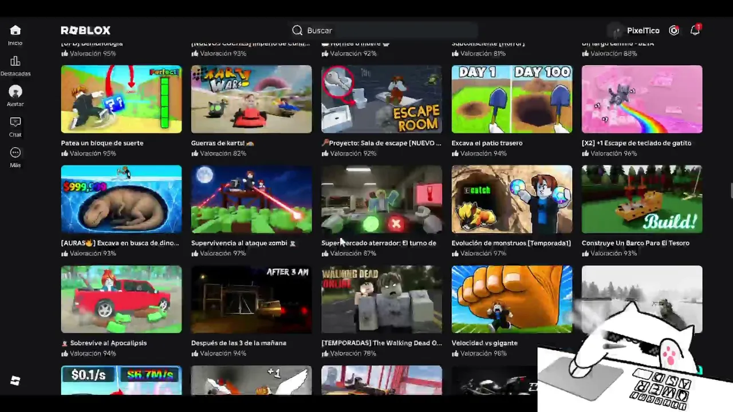
Task: Click thumbs-up icon under Construye Un Barco Para El Tesoro
Action: (x=585, y=253)
